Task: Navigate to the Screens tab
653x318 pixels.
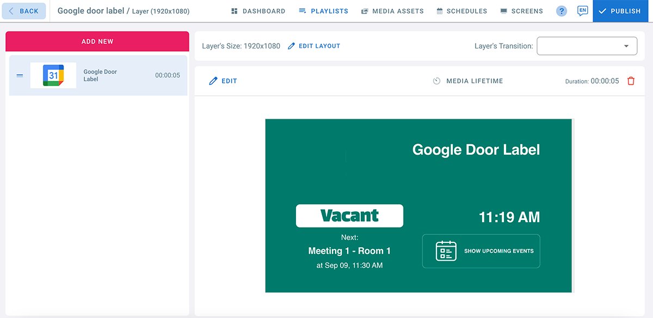Action: 521,11
